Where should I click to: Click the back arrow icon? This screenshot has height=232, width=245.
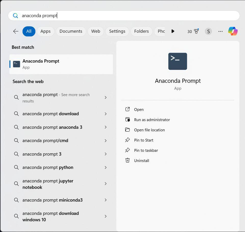(16, 31)
